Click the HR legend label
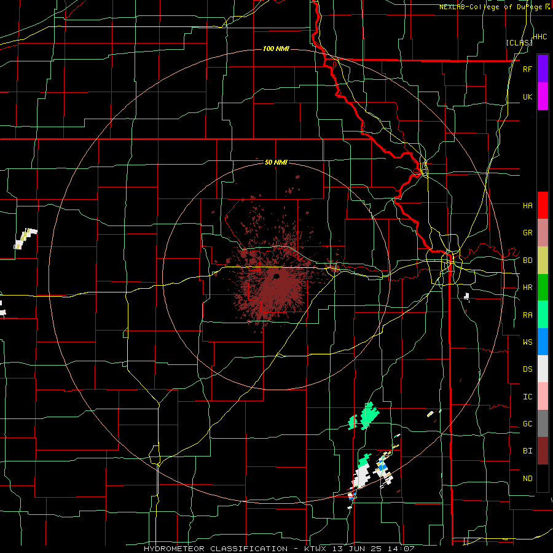Screen dimensions: 553x553 (528, 288)
